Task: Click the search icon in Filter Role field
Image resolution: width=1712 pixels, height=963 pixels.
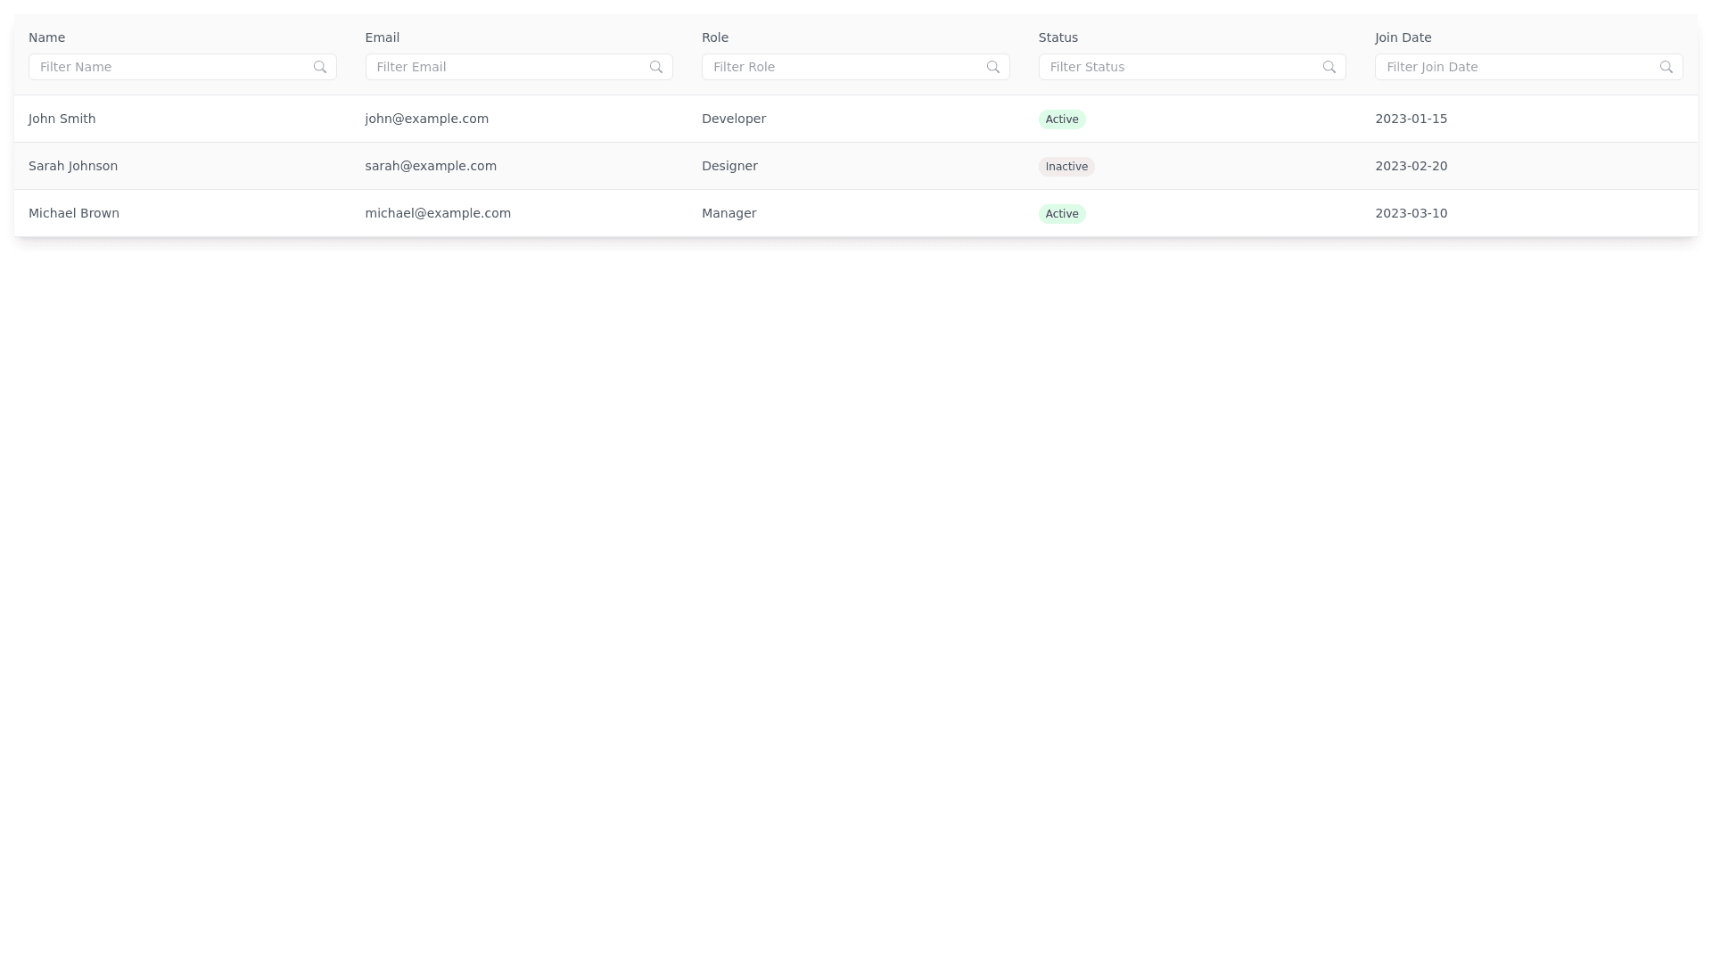Action: (992, 67)
